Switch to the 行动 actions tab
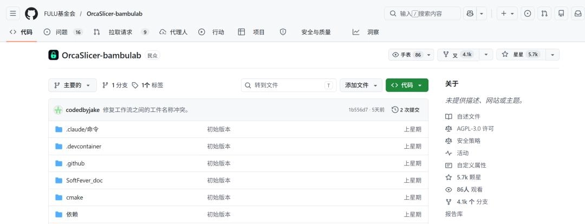The image size is (585, 224). click(212, 32)
